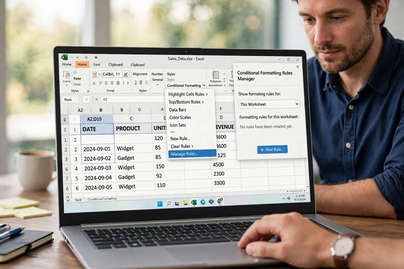Select the cell containing 2024-09-03
404x269 pixels.
coord(98,168)
